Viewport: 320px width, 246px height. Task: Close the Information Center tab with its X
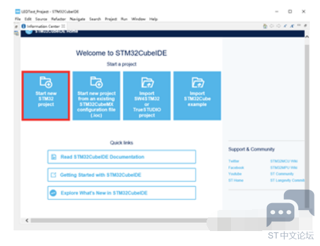(63, 27)
